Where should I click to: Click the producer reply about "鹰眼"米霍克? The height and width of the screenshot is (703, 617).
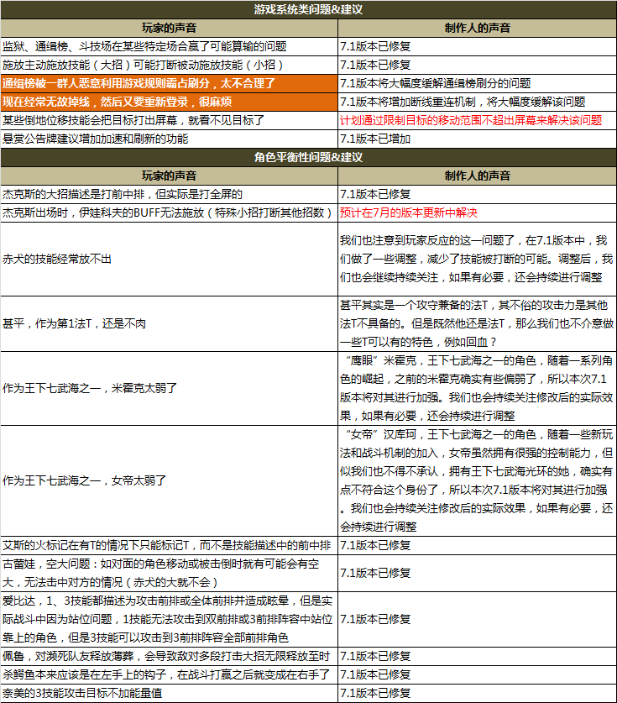point(476,387)
